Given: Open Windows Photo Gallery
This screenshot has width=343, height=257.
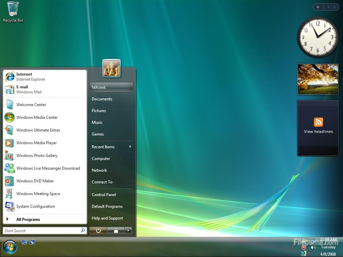Looking at the screenshot, I should click(37, 156).
